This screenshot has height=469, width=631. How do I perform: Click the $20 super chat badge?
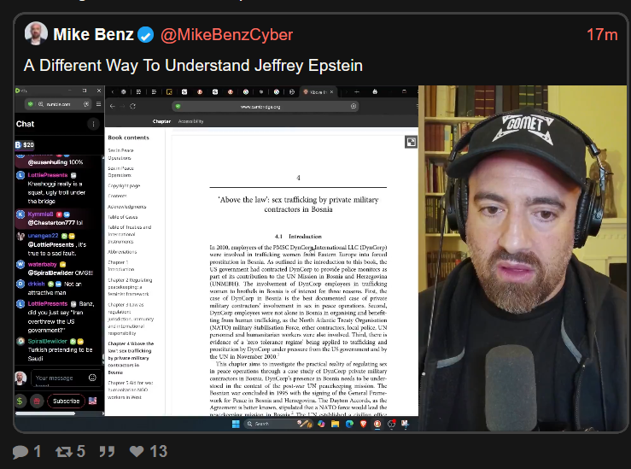coord(25,145)
